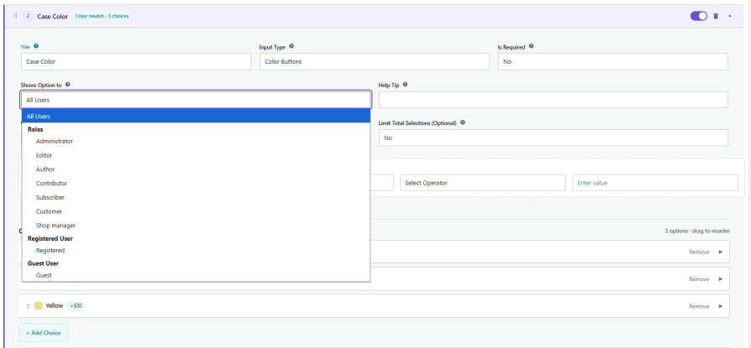751x348 pixels.
Task: Remove the first color choice
Action: tap(699, 252)
